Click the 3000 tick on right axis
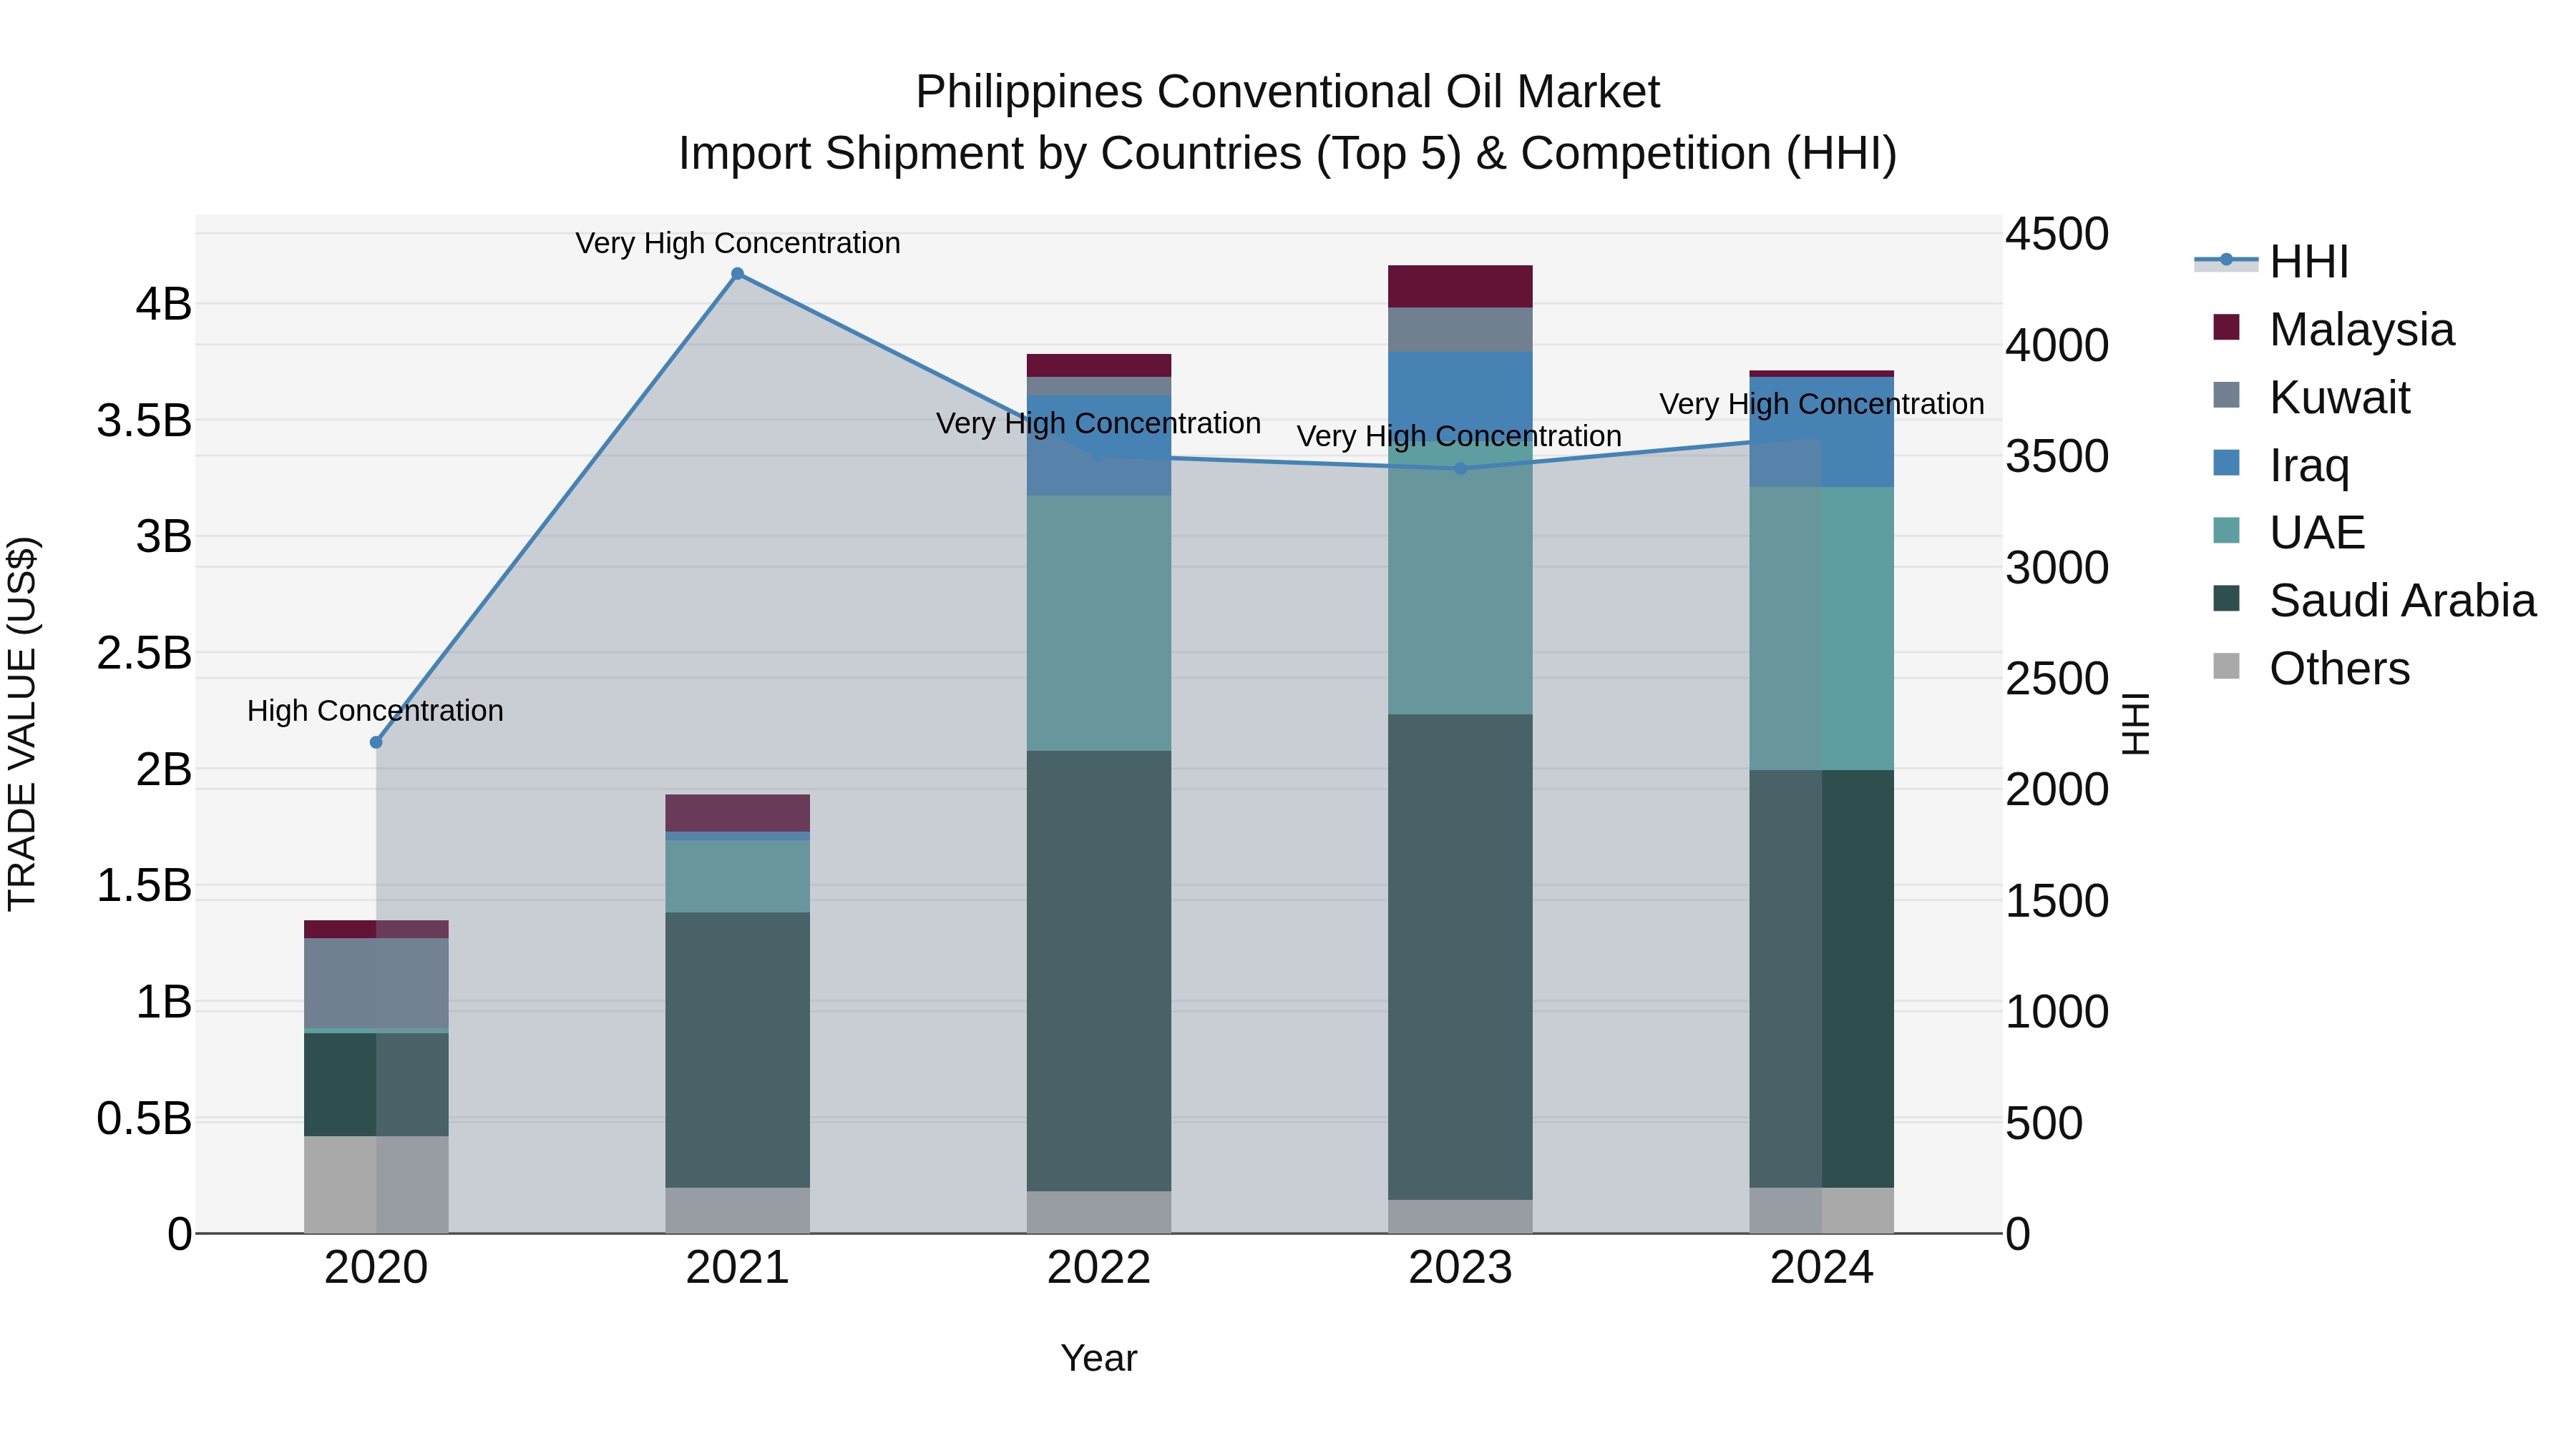 point(2057,568)
